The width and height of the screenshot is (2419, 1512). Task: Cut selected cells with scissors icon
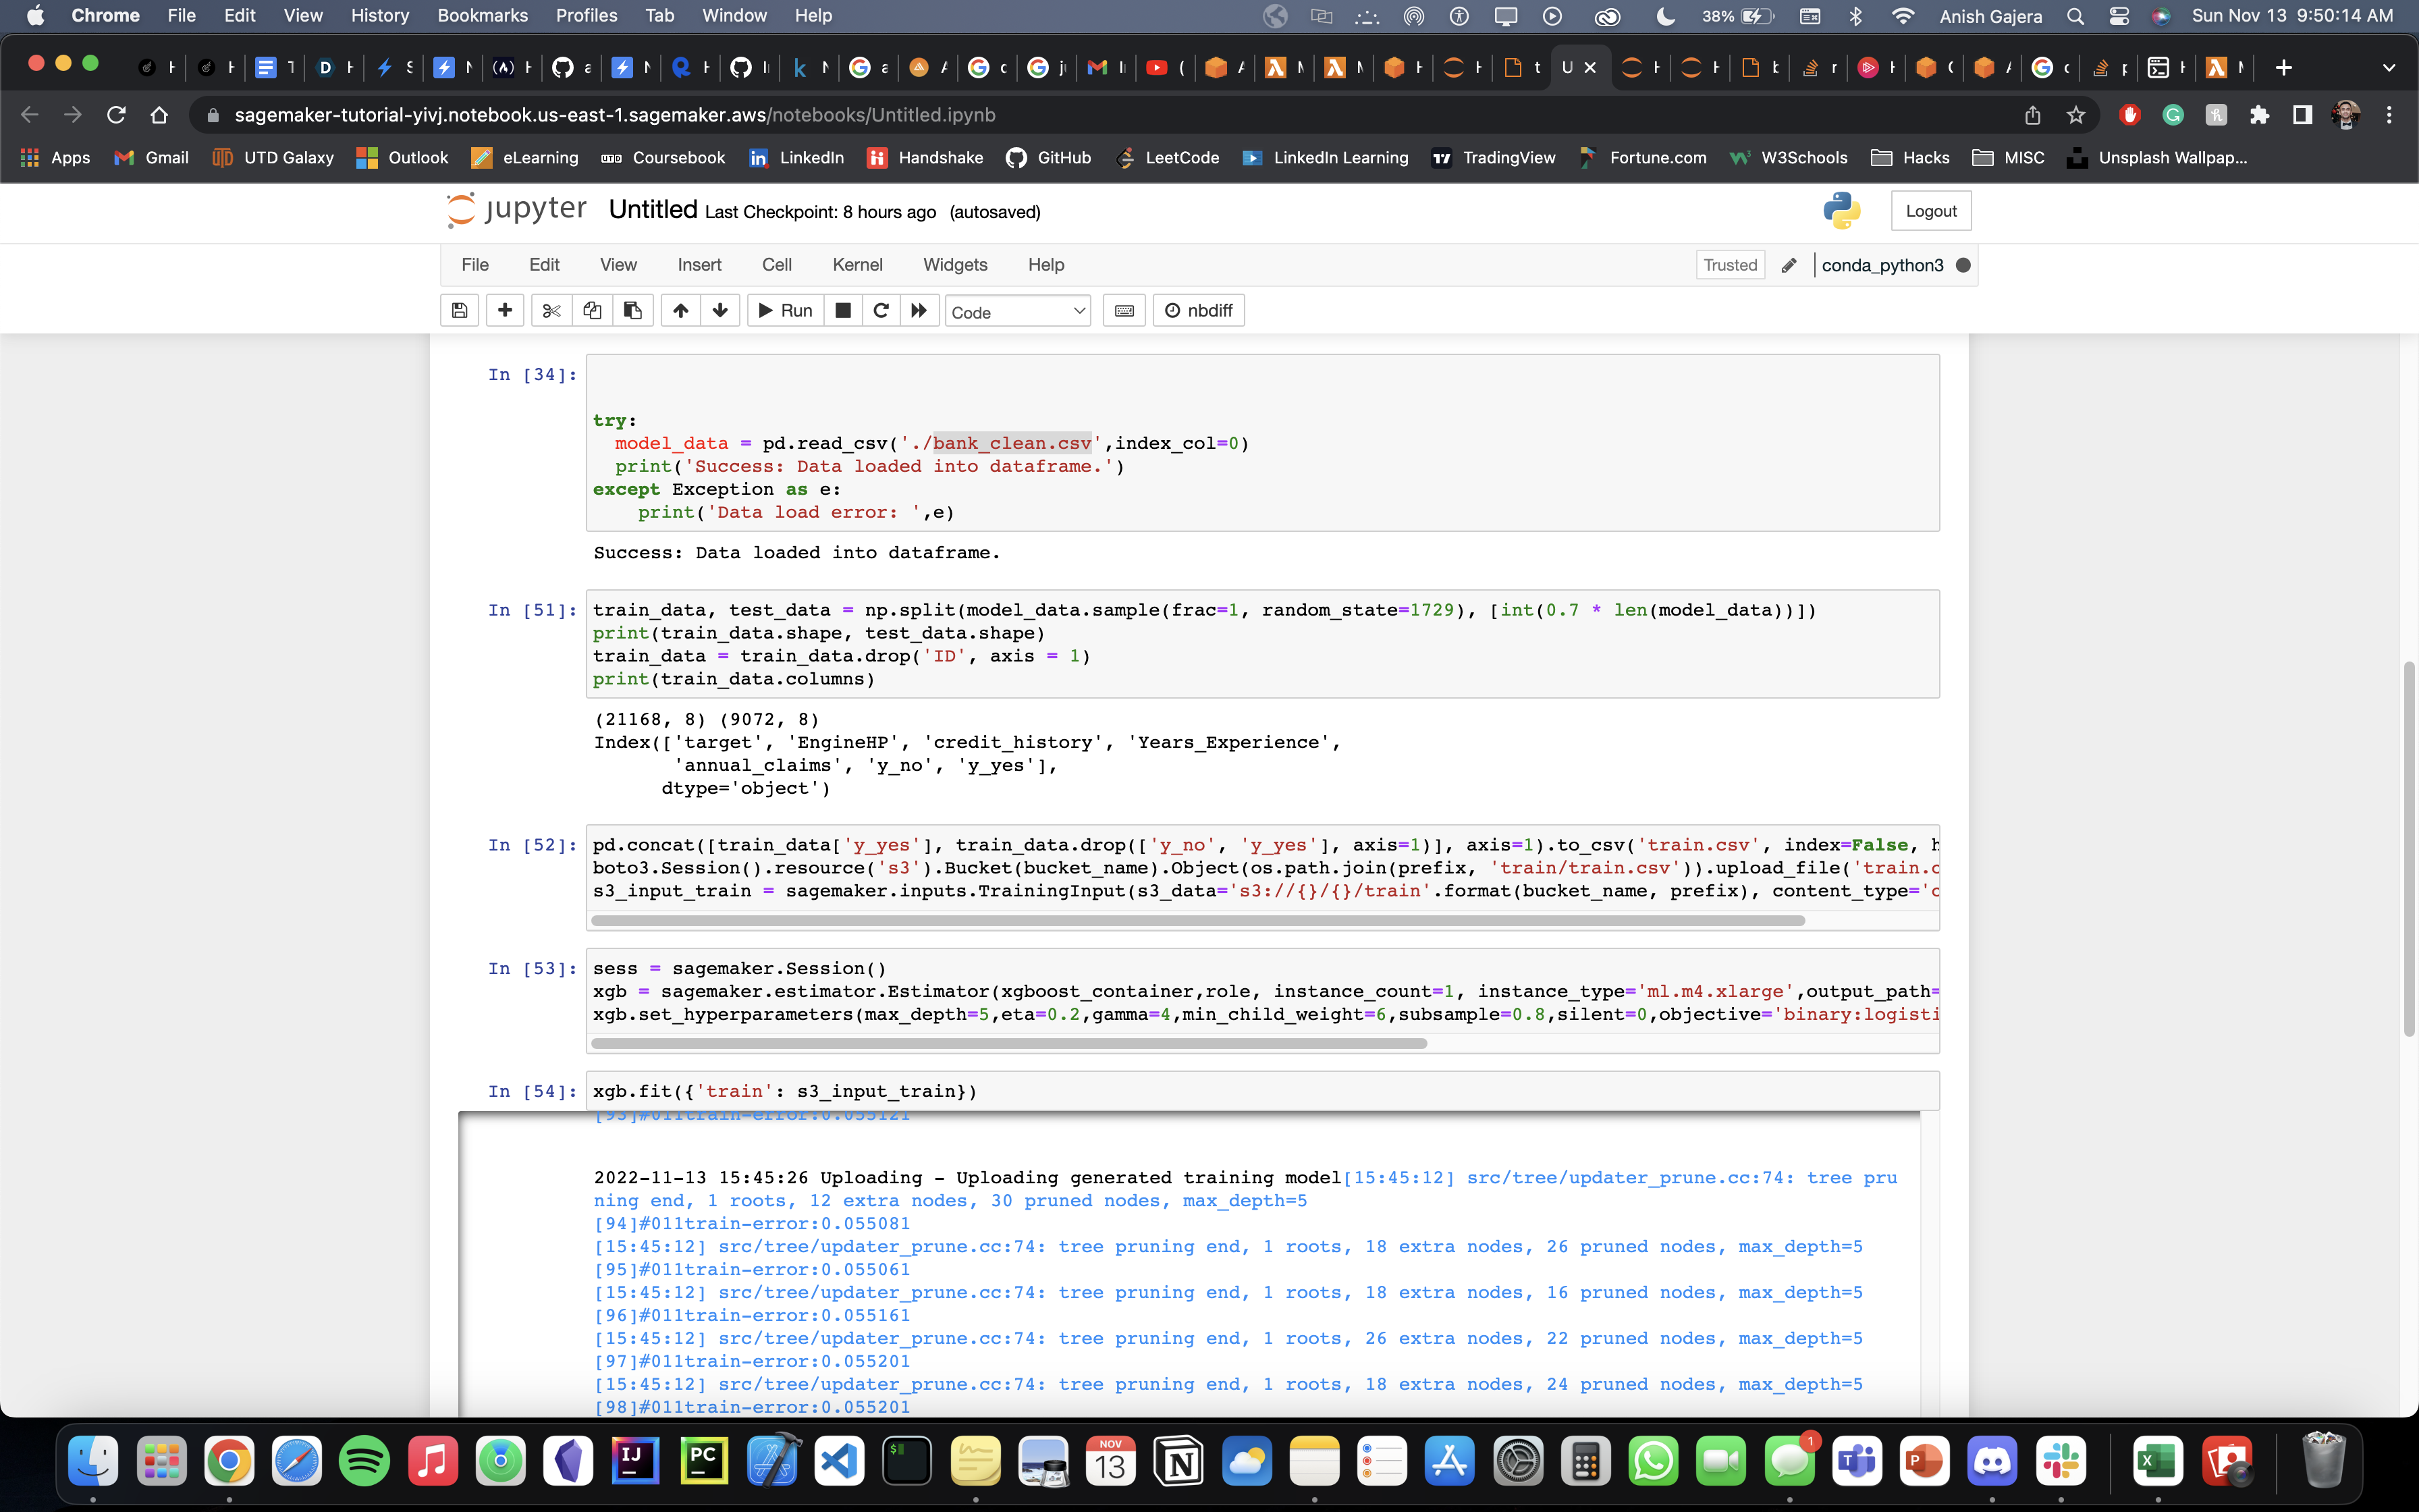pyautogui.click(x=551, y=310)
